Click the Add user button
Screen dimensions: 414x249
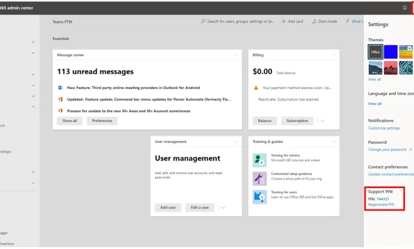pyautogui.click(x=168, y=208)
